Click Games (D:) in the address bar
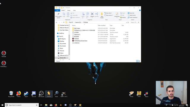Viewport: 190px width, 107px height. click(x=78, y=23)
